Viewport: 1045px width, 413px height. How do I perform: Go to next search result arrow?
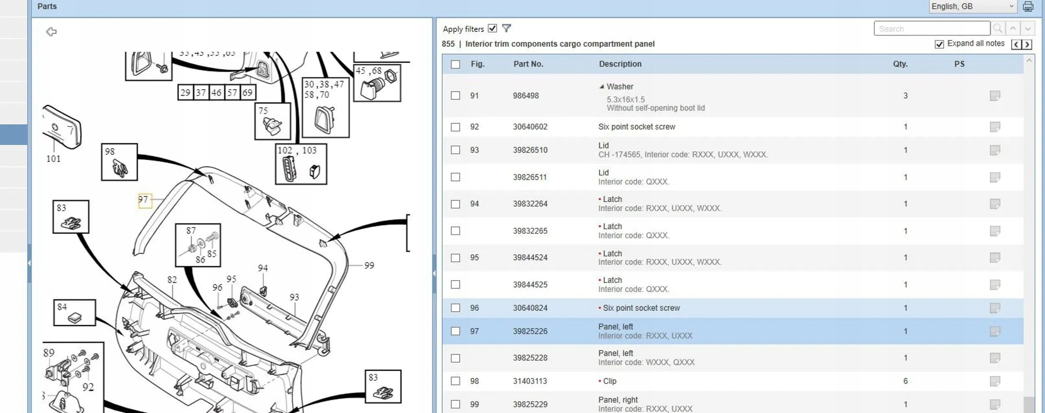1028,28
